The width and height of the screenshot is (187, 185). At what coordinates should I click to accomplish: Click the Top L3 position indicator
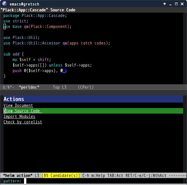[x=60, y=87]
